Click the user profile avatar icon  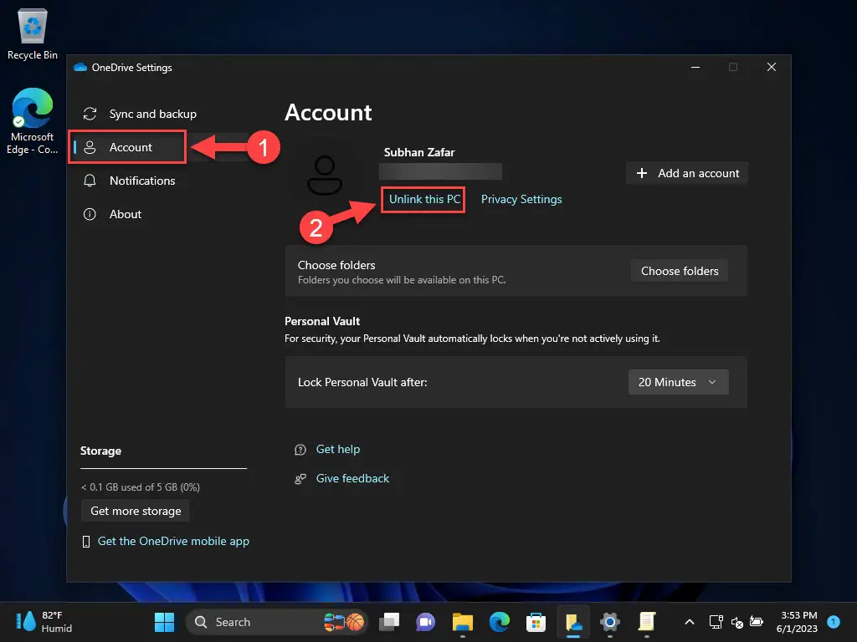click(x=325, y=176)
